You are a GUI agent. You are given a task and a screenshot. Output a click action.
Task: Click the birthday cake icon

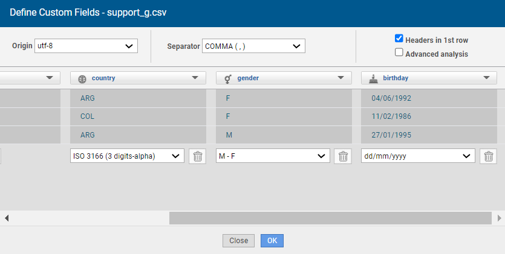[x=374, y=78]
